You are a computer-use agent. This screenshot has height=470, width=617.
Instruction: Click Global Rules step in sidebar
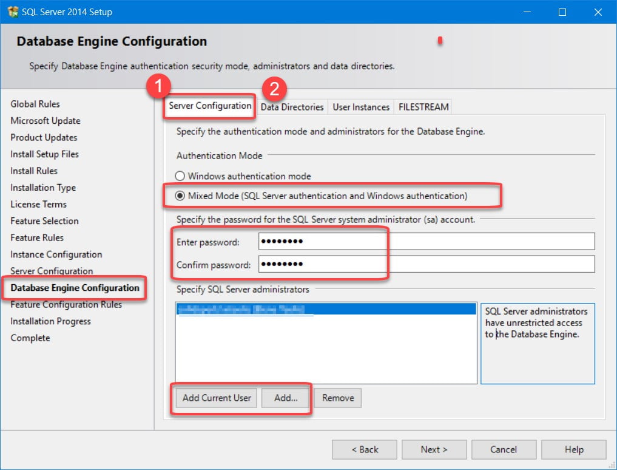click(35, 104)
